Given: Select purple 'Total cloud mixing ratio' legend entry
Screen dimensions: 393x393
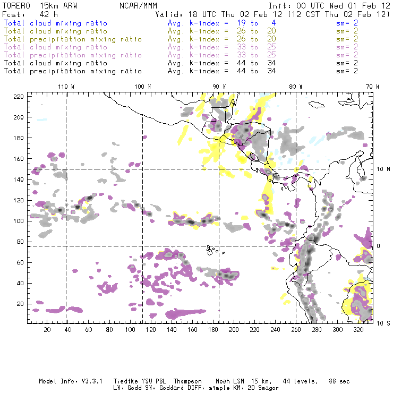Looking at the screenshot, I should [x=56, y=47].
